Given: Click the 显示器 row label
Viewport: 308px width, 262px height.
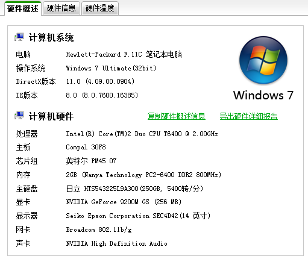Looking at the screenshot, I should pyautogui.click(x=27, y=216).
